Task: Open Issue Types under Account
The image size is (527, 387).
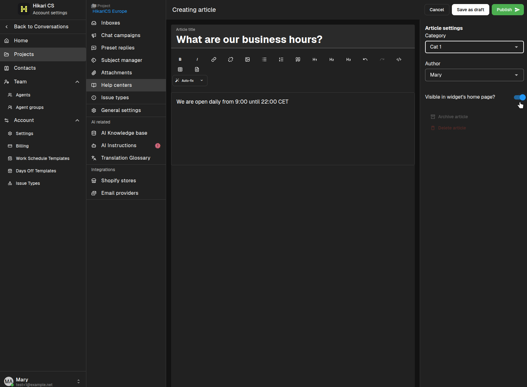Action: [43, 183]
